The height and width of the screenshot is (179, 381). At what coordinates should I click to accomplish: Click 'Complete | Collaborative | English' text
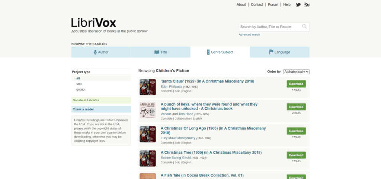[181, 118]
